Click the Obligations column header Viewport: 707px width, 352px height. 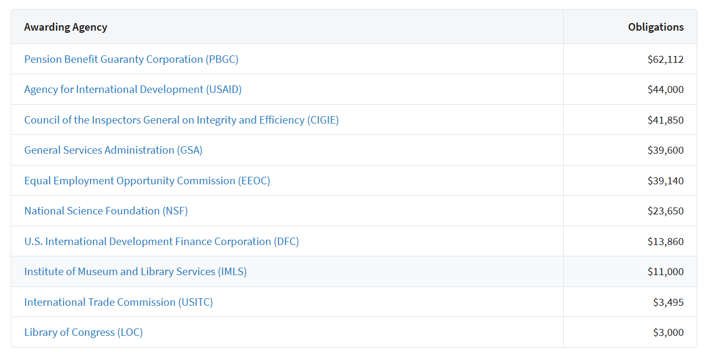655,27
